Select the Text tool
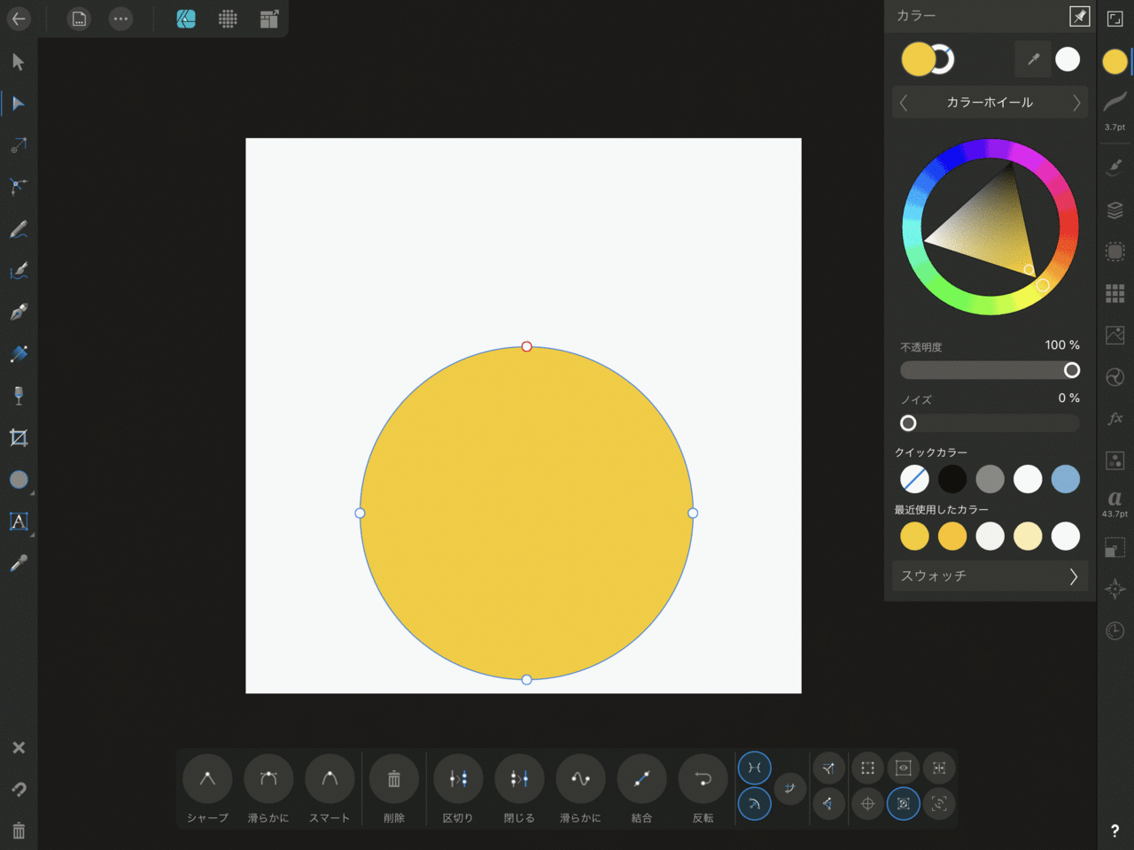 18,522
